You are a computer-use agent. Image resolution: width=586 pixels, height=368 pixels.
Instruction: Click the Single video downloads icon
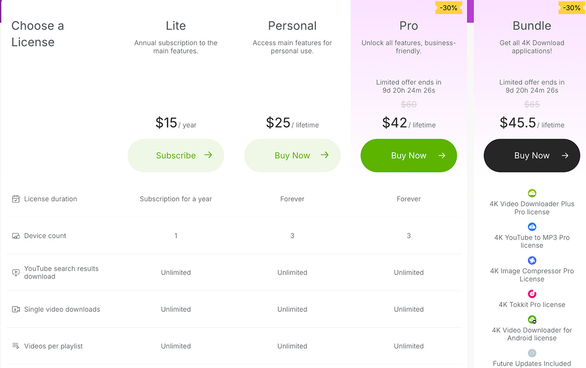tap(16, 310)
